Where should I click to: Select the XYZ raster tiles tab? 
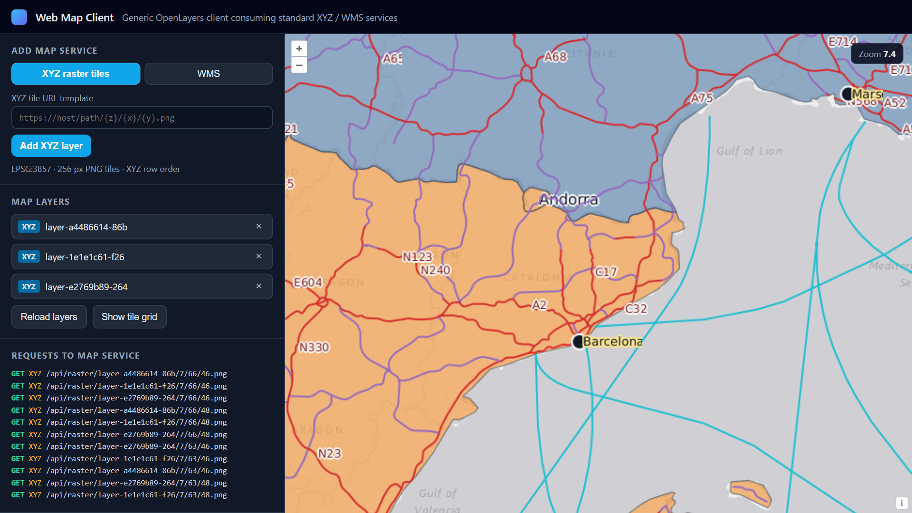pos(76,74)
